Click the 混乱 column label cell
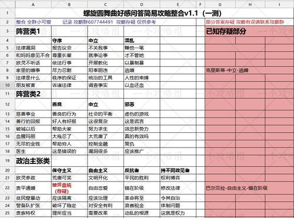 point(142,41)
